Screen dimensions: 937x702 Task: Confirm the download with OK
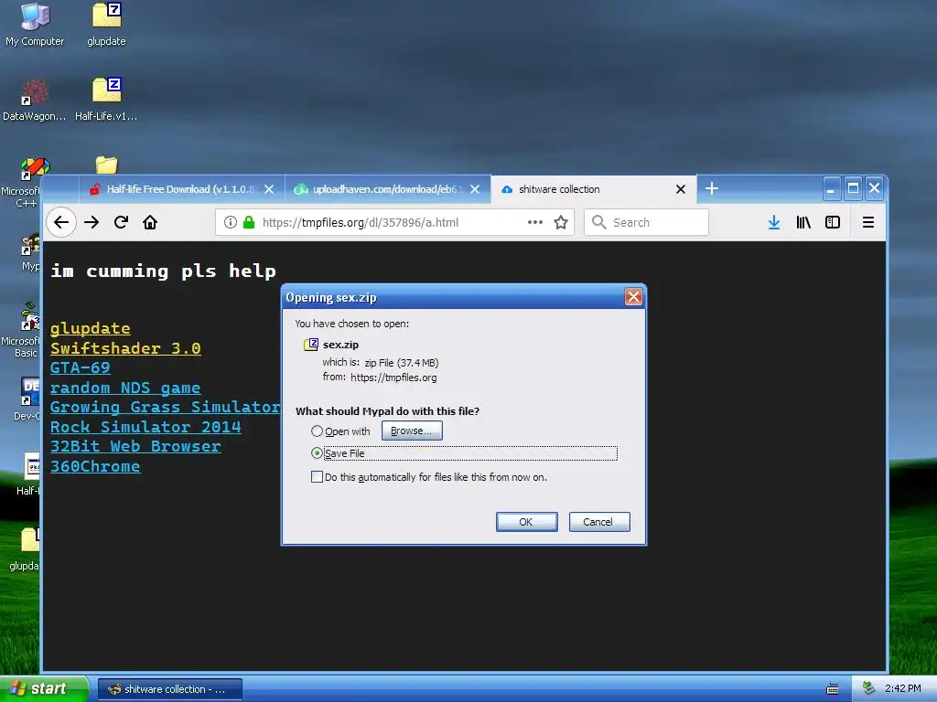click(526, 522)
